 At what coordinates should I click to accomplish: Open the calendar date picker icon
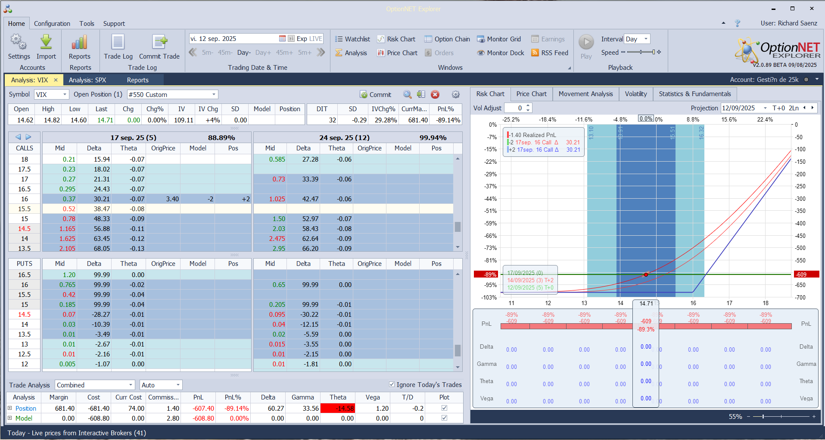coord(282,38)
